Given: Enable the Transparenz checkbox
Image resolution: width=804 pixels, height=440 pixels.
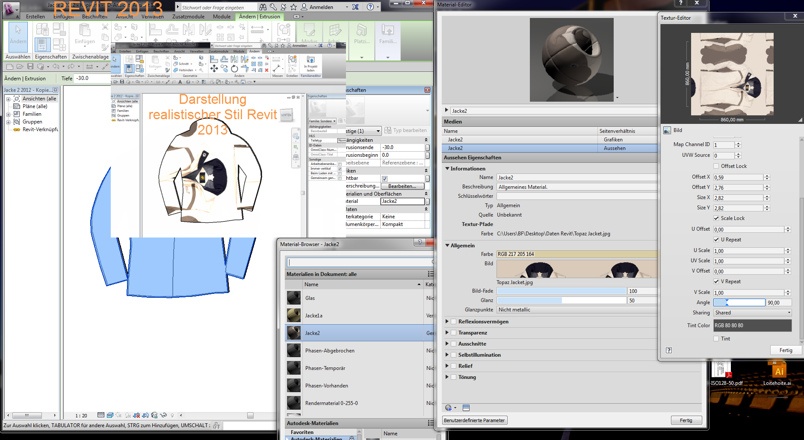Looking at the screenshot, I should click(x=454, y=333).
